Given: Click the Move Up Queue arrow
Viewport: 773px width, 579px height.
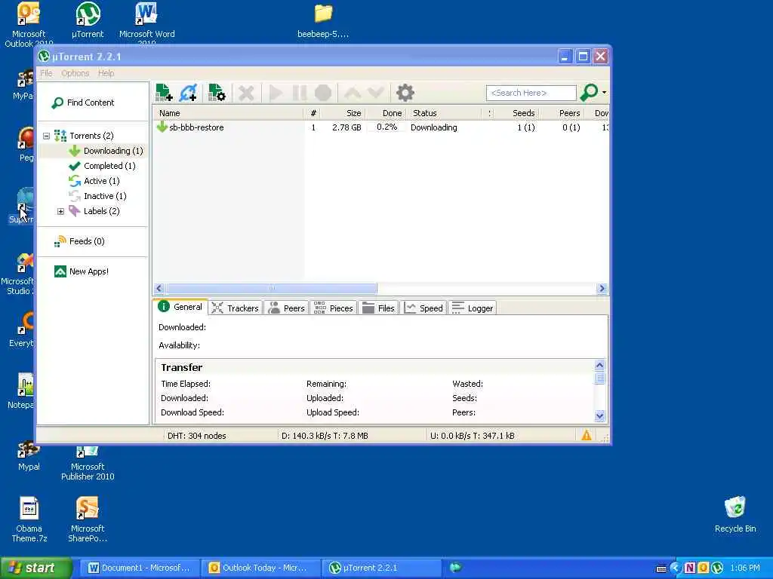Looking at the screenshot, I should (353, 93).
